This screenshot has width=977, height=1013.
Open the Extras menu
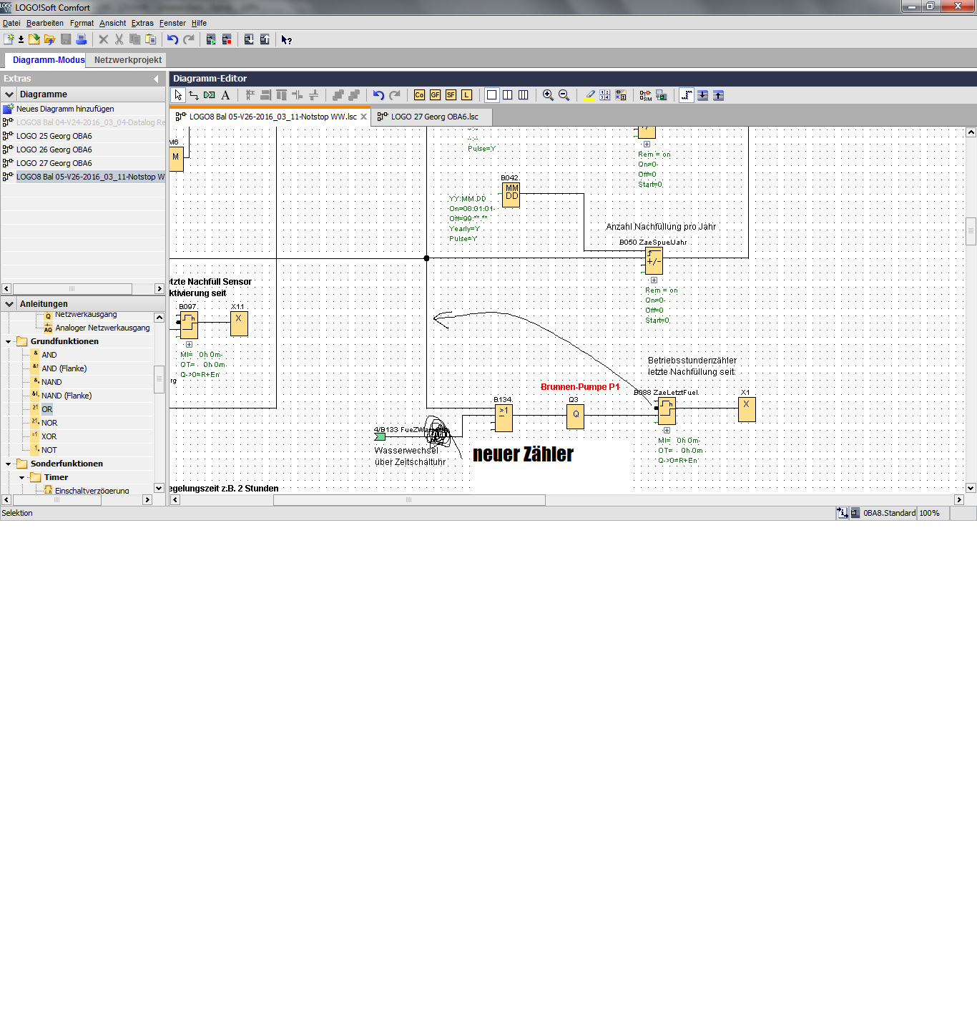pyautogui.click(x=142, y=23)
